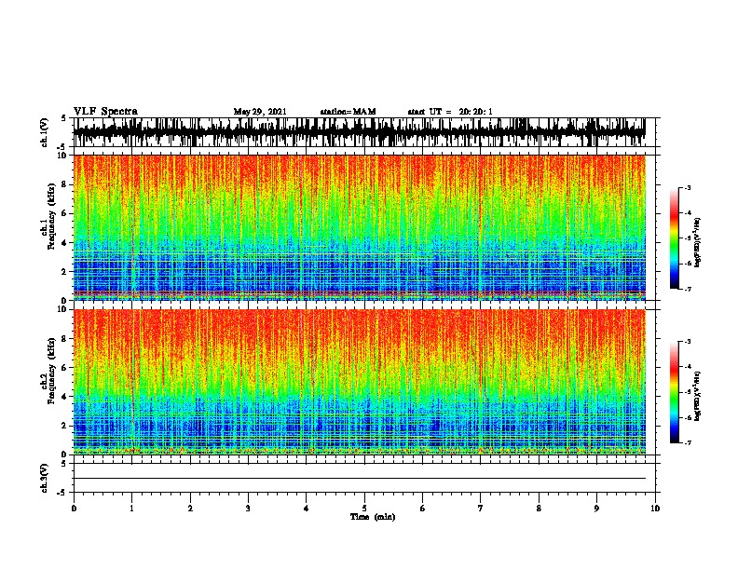
Task: Click the "-7" tick on ch.2 colorbar
Action: click(688, 442)
